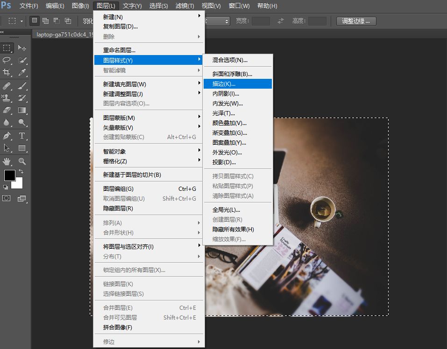The height and width of the screenshot is (349, 447).
Task: Open the 视图(V) menu
Action: tap(211, 6)
